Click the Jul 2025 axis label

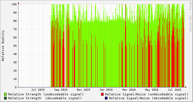click(x=38, y=90)
